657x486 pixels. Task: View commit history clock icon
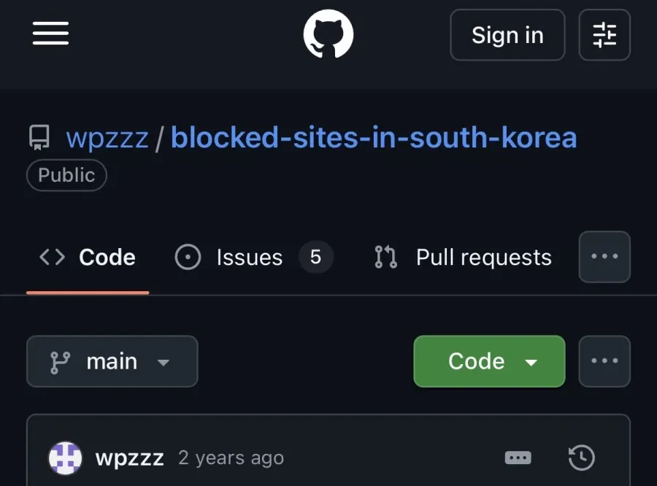(x=581, y=458)
